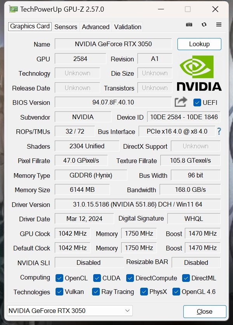Toggle the UEFI checkbox
The image size is (233, 325).
pyautogui.click(x=197, y=103)
